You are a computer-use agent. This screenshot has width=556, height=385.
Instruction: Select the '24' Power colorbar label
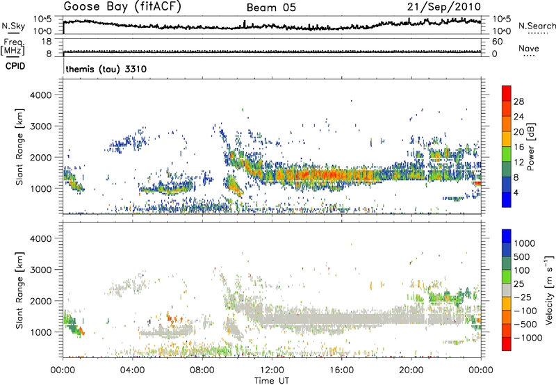pos(518,117)
